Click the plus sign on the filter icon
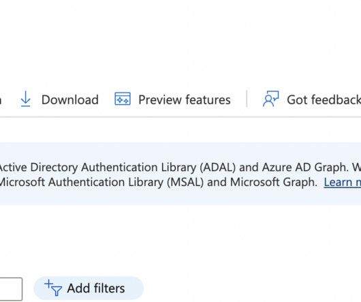 48,284
